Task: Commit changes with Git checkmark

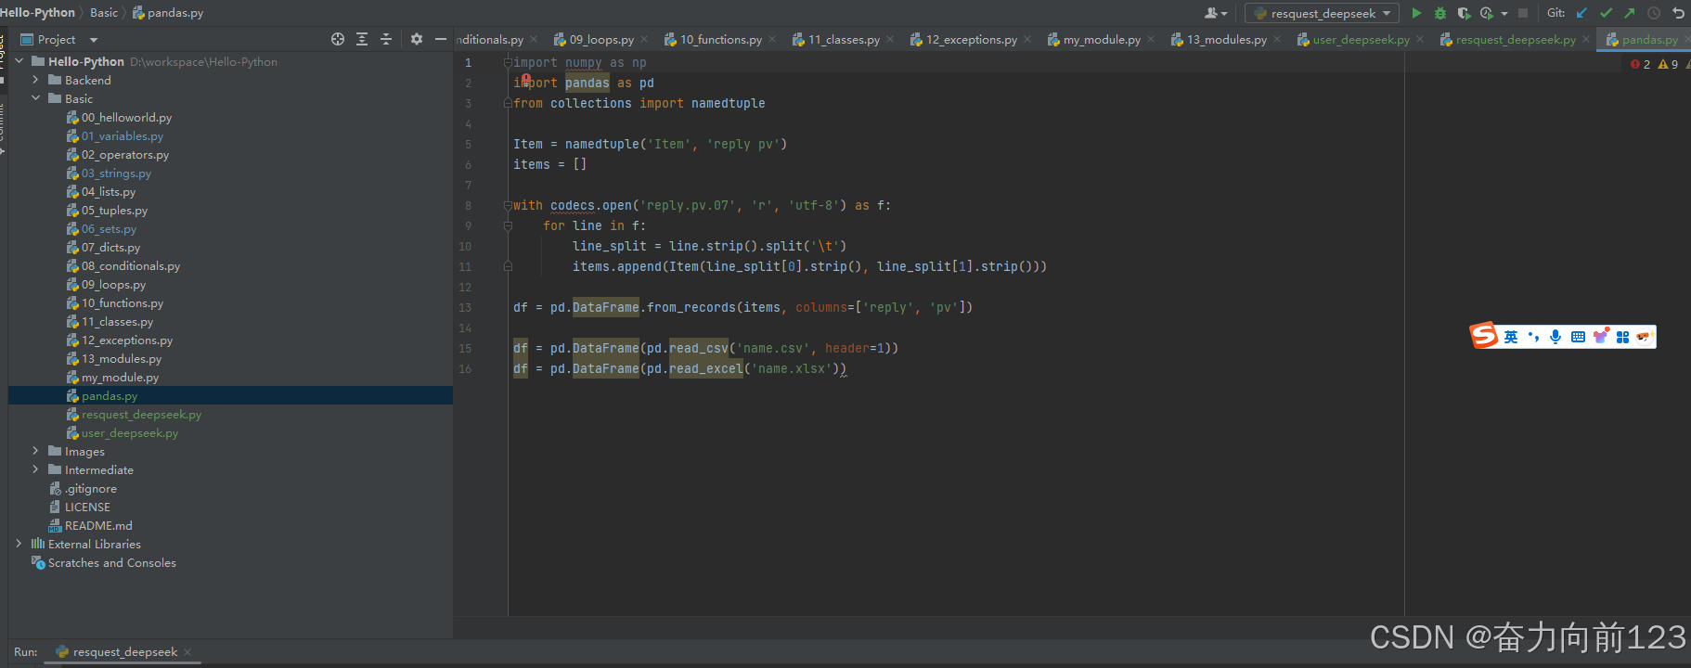Action: click(1606, 13)
